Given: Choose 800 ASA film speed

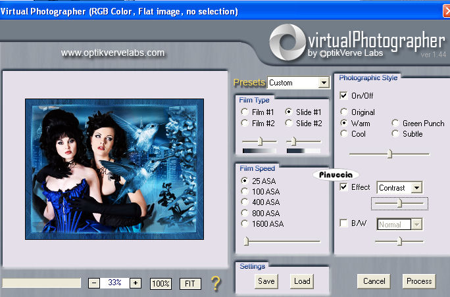Looking at the screenshot, I should [245, 213].
